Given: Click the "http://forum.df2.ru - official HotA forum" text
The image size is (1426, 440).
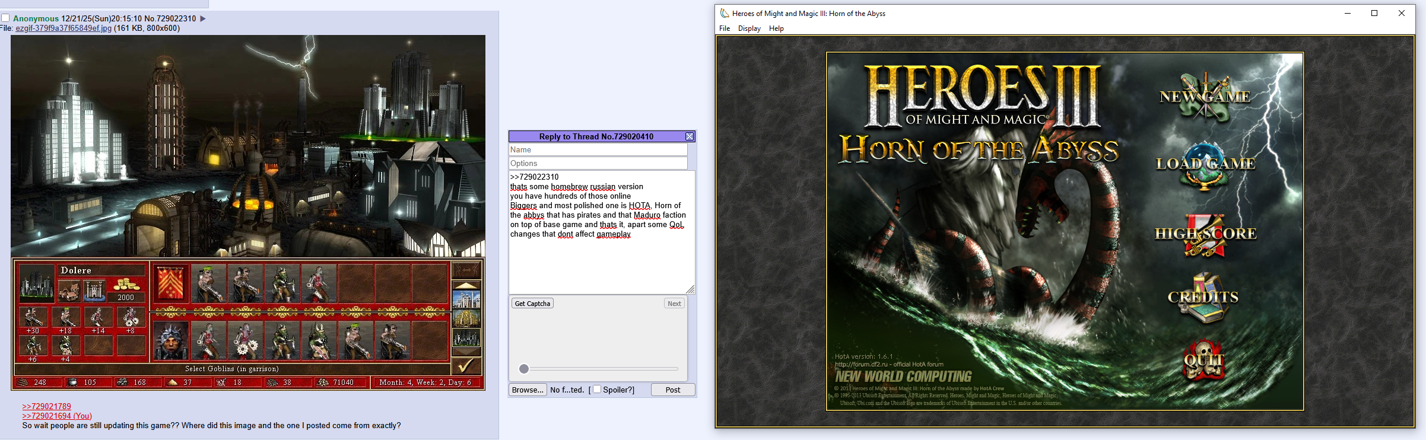Looking at the screenshot, I should pos(889,364).
